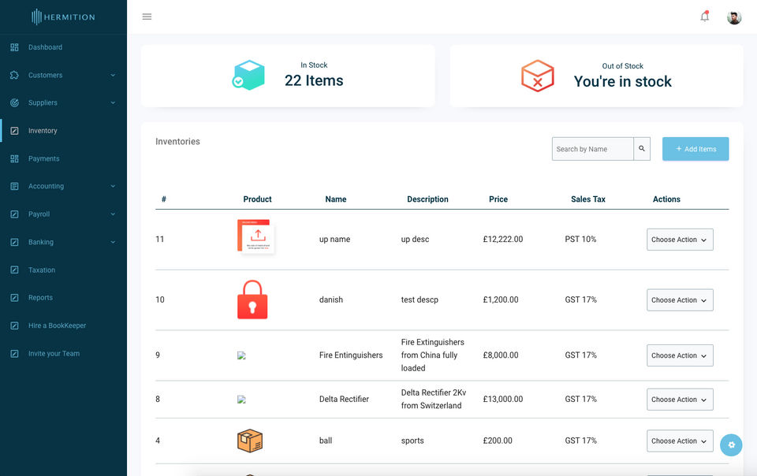
Task: Click the up name product thumbnail
Action: [x=255, y=236]
